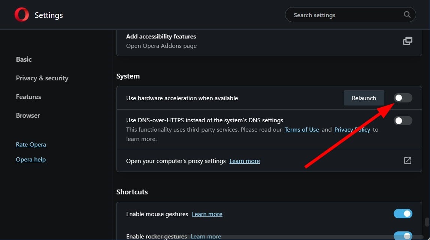430x240 pixels.
Task: Open the Rate Opera link
Action: point(31,145)
